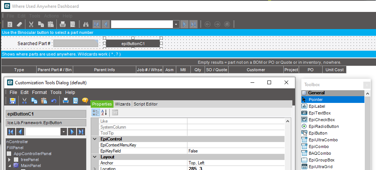This screenshot has width=376, height=170.
Task: Open the File menu in Customization Tools
Action: click(x=13, y=92)
